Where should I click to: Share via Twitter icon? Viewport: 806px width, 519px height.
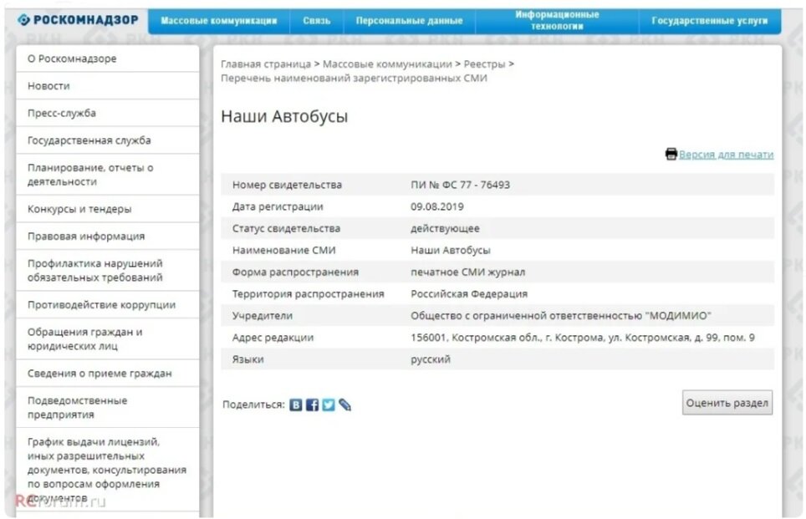pyautogui.click(x=329, y=405)
